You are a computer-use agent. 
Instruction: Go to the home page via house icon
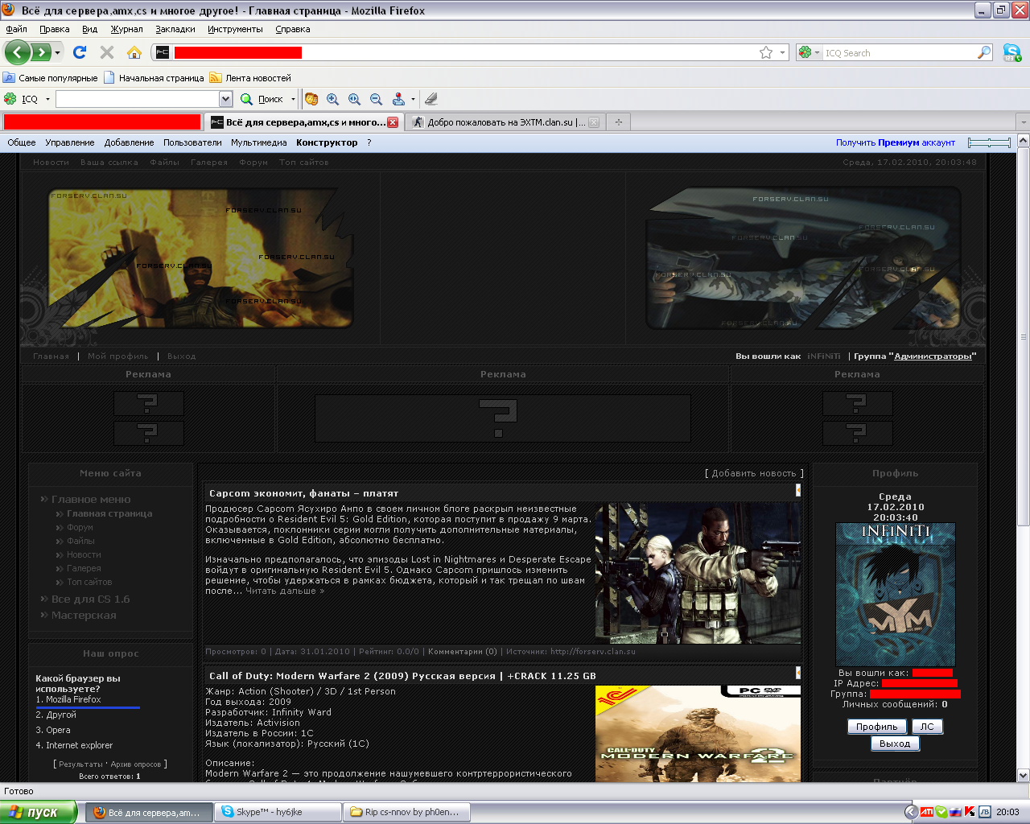pyautogui.click(x=134, y=52)
